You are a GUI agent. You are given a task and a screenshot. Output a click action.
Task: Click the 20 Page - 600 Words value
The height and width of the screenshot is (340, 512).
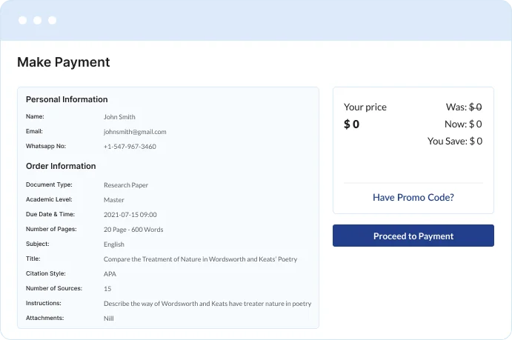135,230
